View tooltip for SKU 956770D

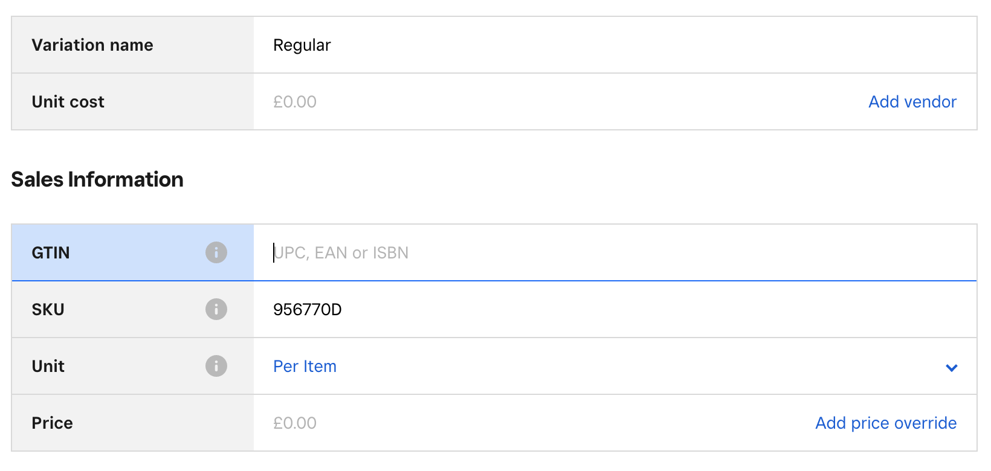[216, 309]
